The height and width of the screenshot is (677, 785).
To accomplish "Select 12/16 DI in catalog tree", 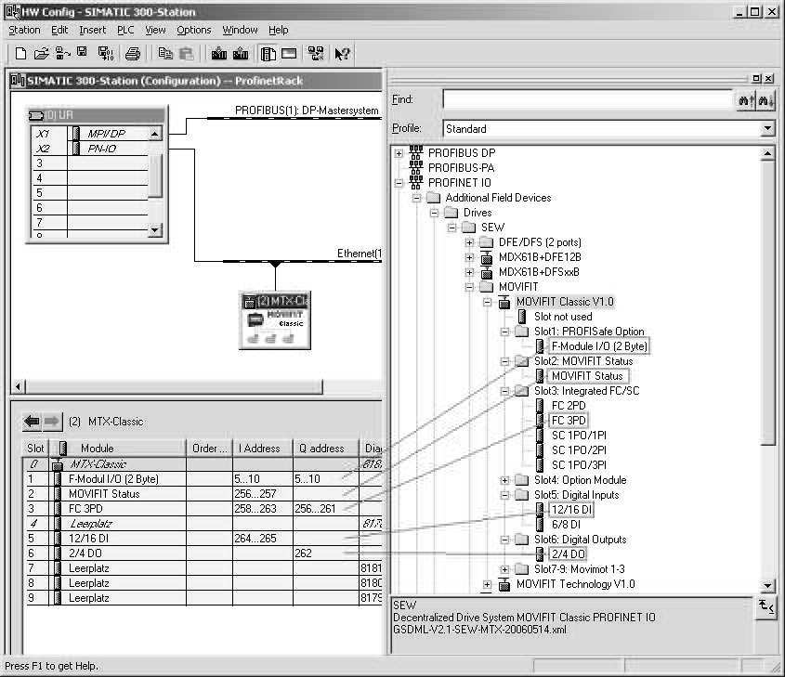I will tap(571, 510).
